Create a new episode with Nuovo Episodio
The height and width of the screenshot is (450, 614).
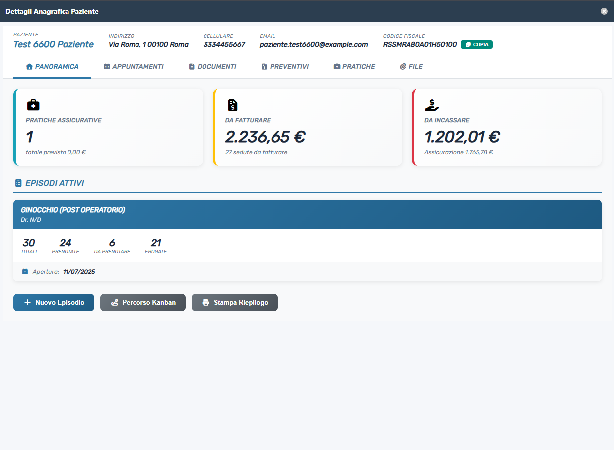(54, 302)
